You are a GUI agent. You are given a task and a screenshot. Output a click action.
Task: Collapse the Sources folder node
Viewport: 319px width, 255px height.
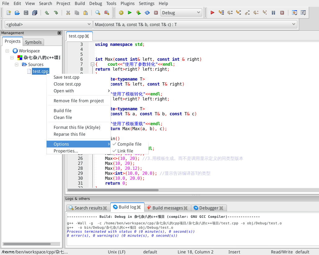click(17, 64)
